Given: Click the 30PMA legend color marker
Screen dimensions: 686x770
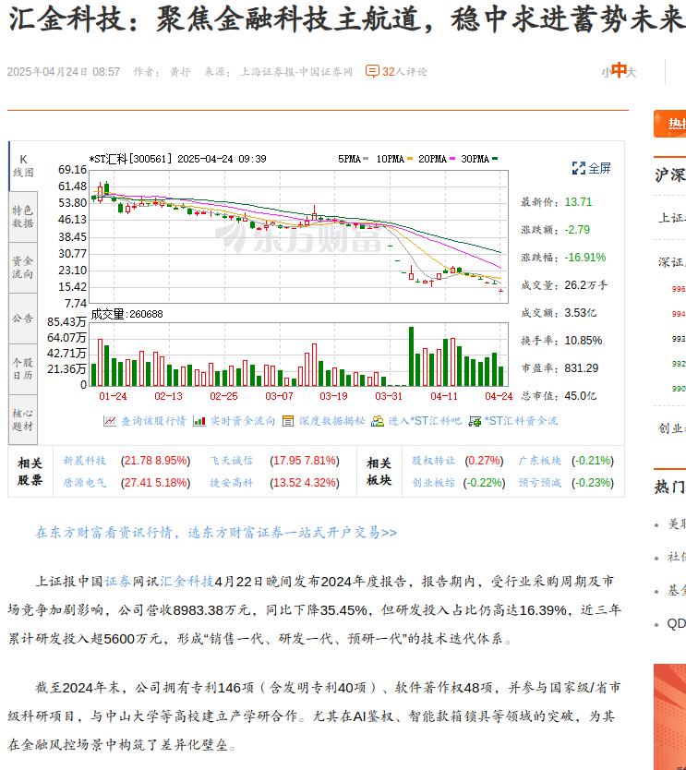Looking at the screenshot, I should pyautogui.click(x=495, y=159).
